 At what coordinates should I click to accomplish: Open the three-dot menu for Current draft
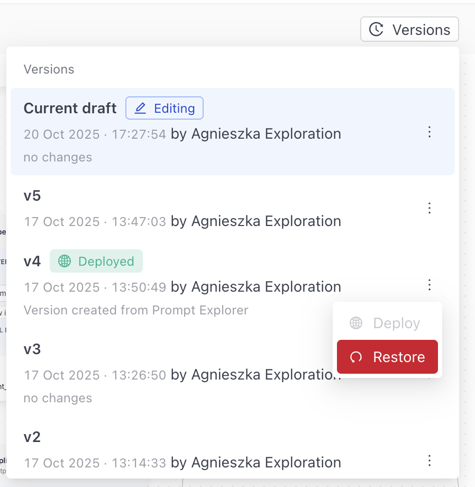(x=430, y=132)
